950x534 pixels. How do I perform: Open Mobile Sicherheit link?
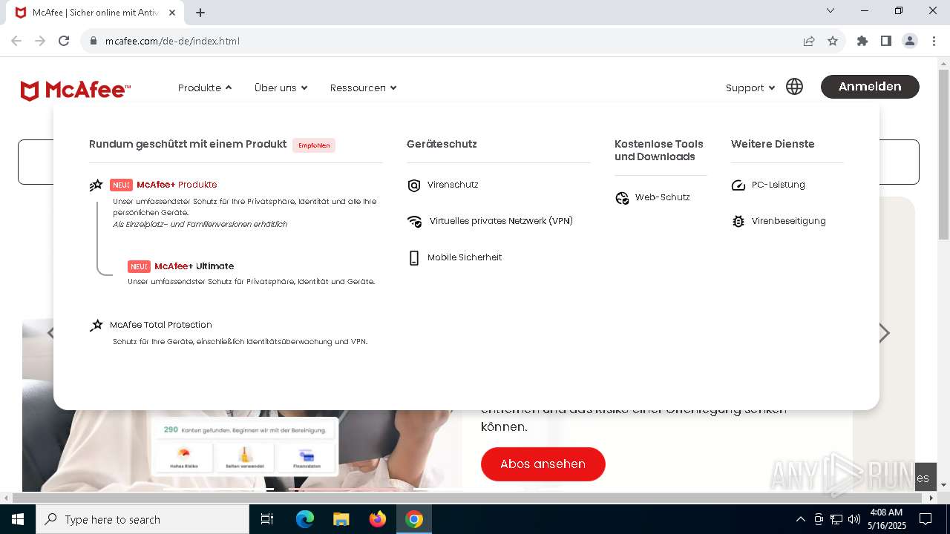[x=465, y=257]
